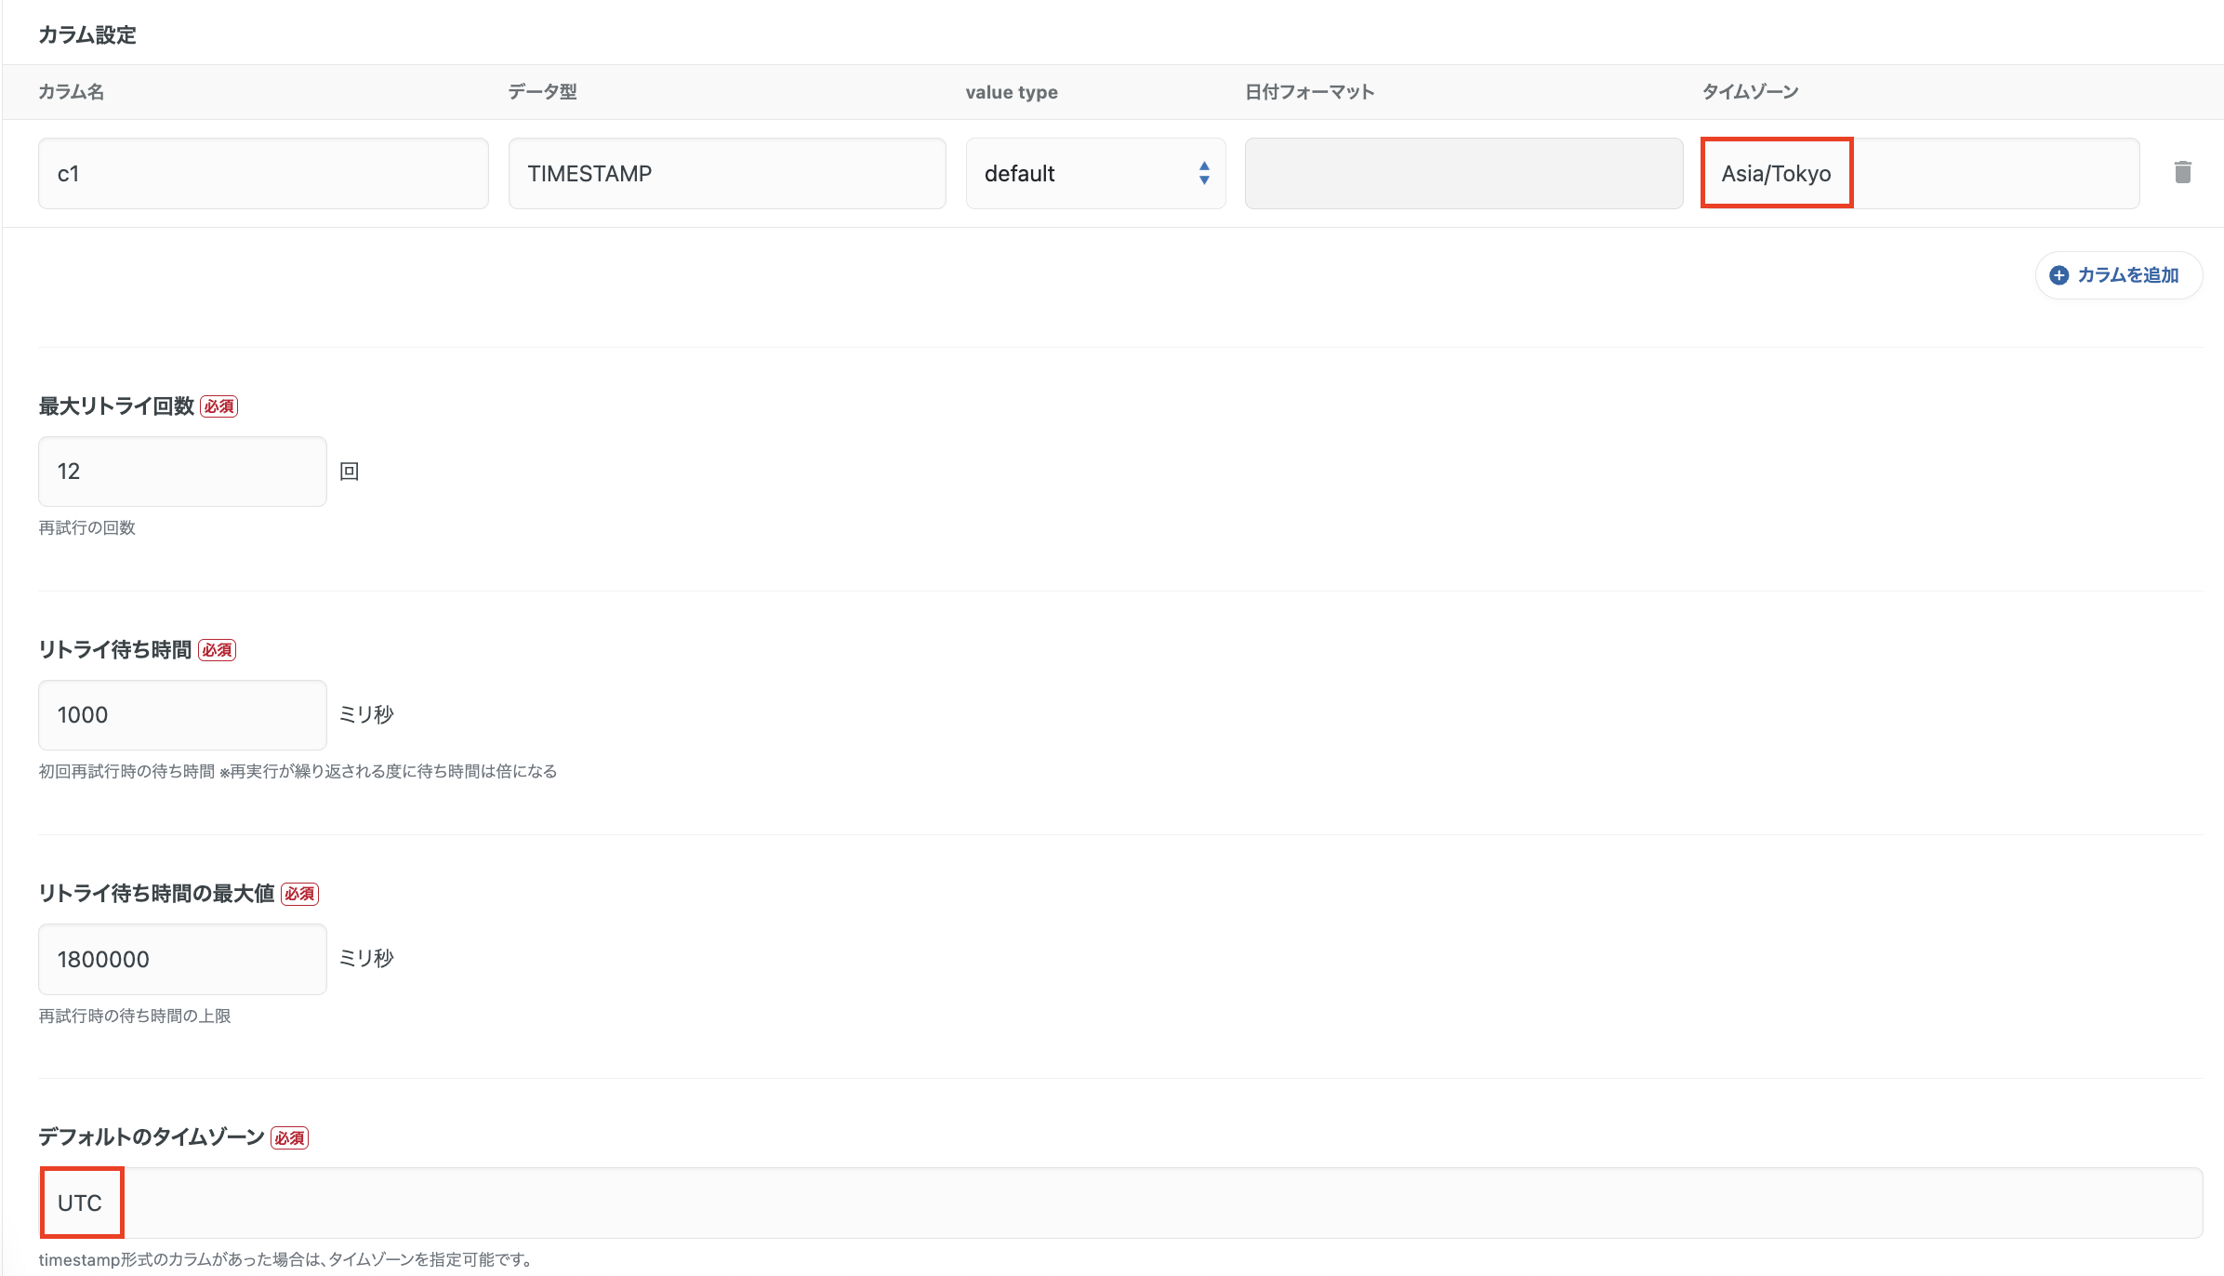Click the plus icon in カラムを追加
This screenshot has width=2224, height=1276.
pos(2059,275)
